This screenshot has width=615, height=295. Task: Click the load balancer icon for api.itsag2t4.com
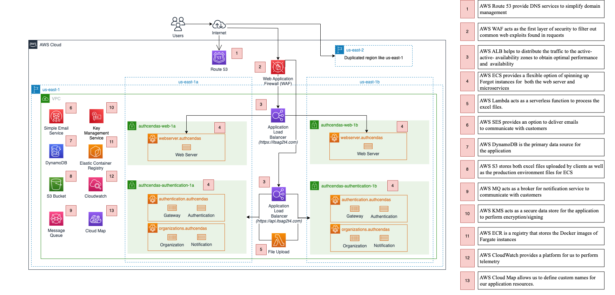(x=279, y=194)
